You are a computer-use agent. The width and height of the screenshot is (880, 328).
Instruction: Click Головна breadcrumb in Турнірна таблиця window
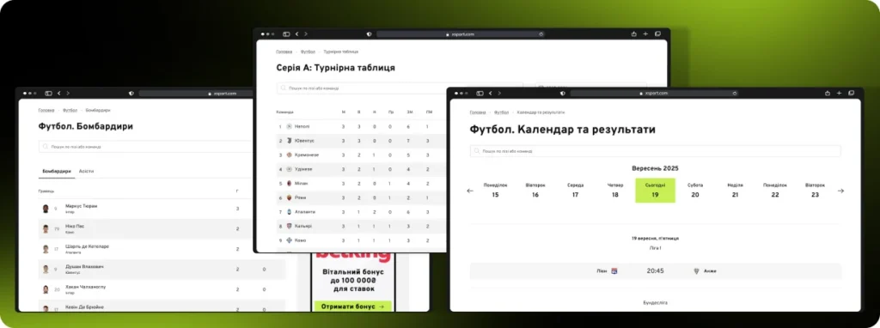pos(284,52)
